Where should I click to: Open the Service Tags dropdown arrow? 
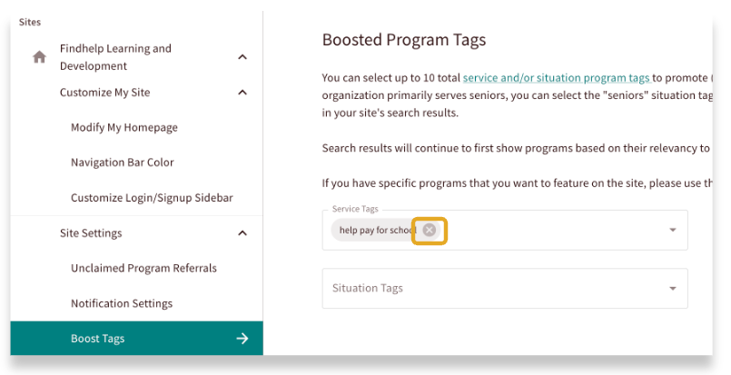point(673,231)
